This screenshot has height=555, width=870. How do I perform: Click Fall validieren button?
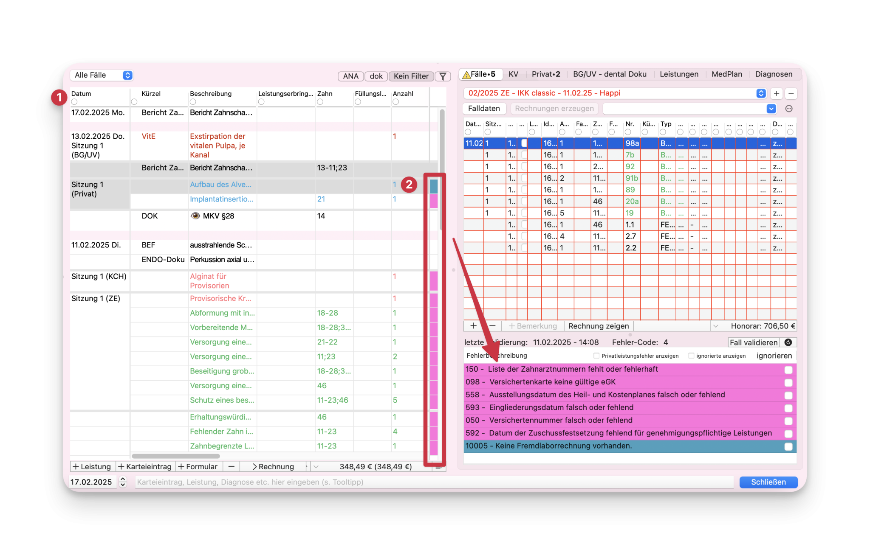coord(753,342)
